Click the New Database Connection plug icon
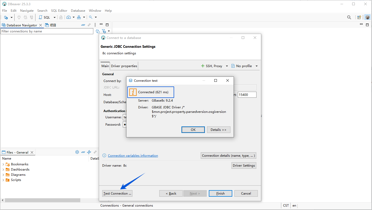 [6, 17]
